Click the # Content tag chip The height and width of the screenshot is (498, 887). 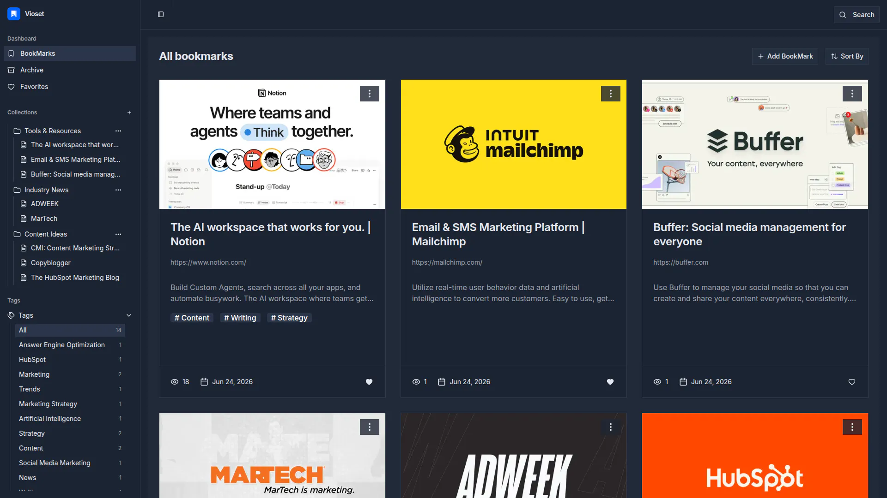tap(192, 318)
